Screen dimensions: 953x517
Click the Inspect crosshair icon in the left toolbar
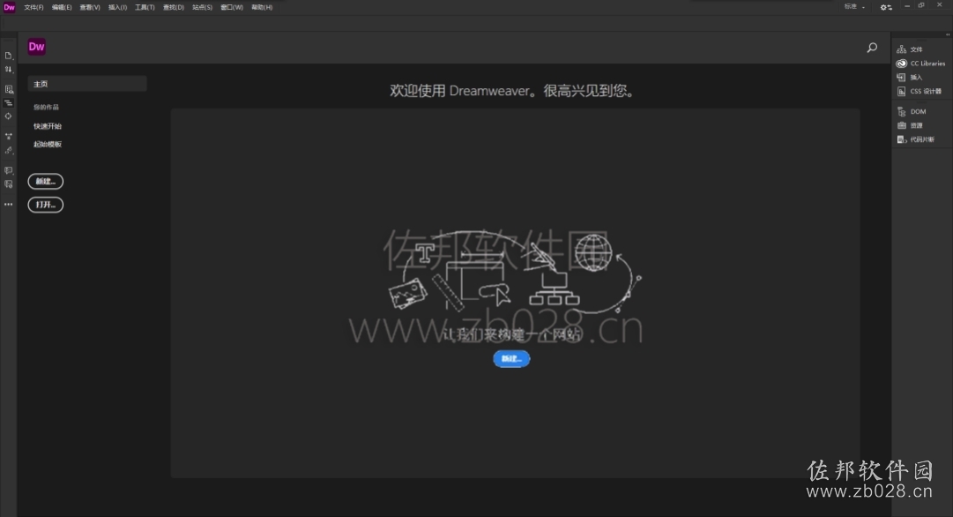tap(9, 116)
